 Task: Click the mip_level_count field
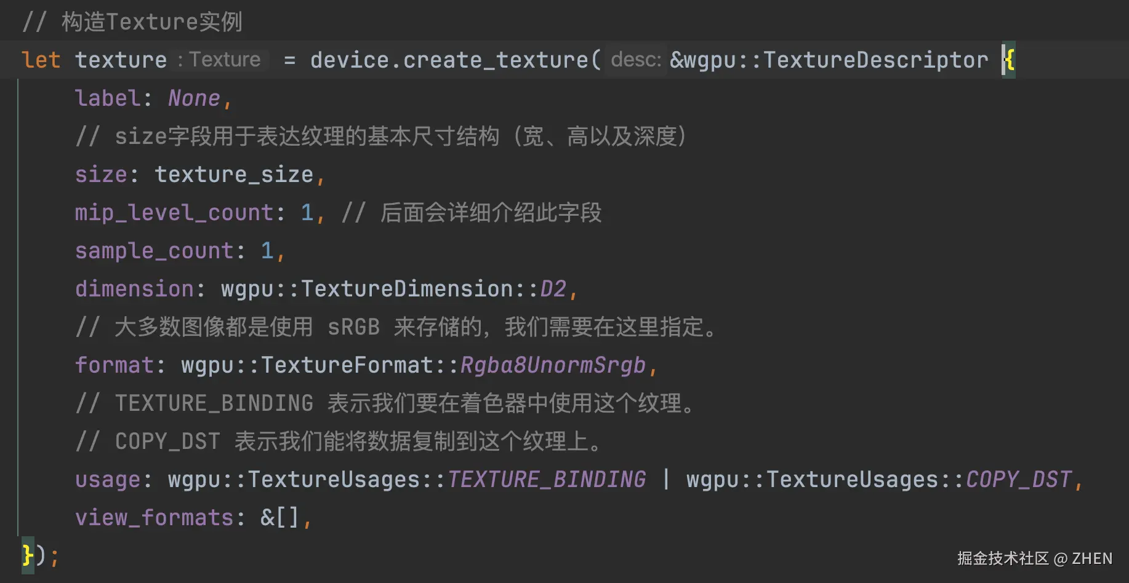pyautogui.click(x=174, y=213)
